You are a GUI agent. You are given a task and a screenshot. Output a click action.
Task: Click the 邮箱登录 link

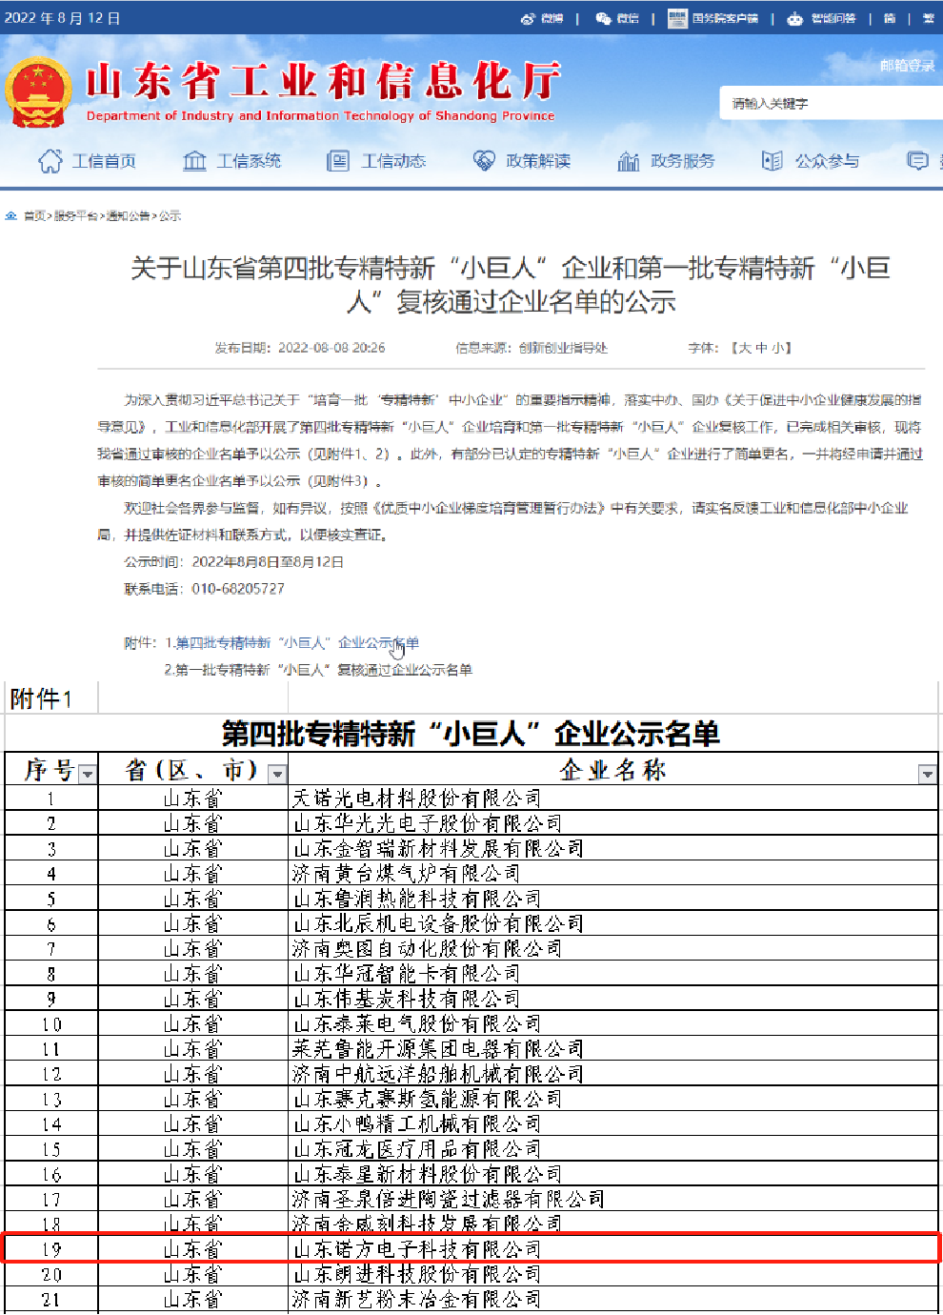[x=907, y=66]
